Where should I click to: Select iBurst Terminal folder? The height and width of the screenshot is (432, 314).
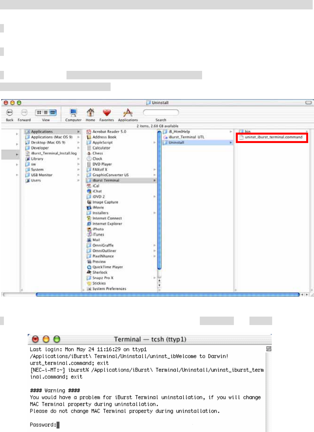[121, 180]
